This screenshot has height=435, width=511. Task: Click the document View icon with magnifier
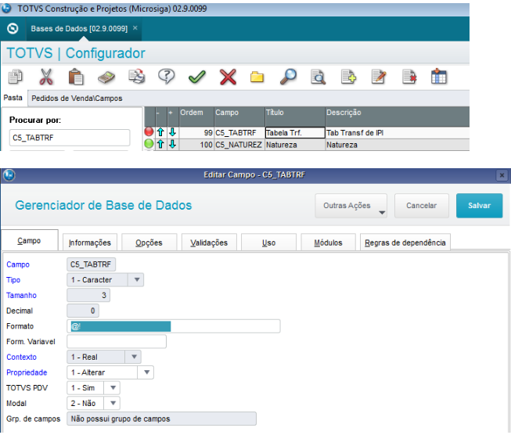(318, 77)
